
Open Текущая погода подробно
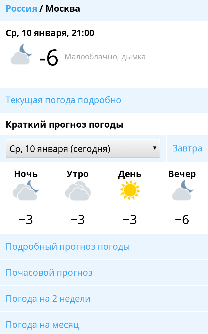tap(64, 100)
